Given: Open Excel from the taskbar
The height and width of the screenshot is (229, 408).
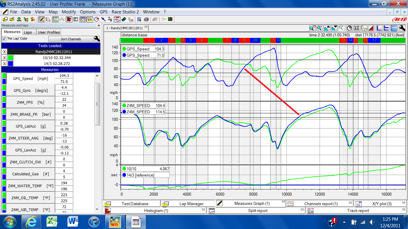Looking at the screenshot, I should [x=52, y=222].
